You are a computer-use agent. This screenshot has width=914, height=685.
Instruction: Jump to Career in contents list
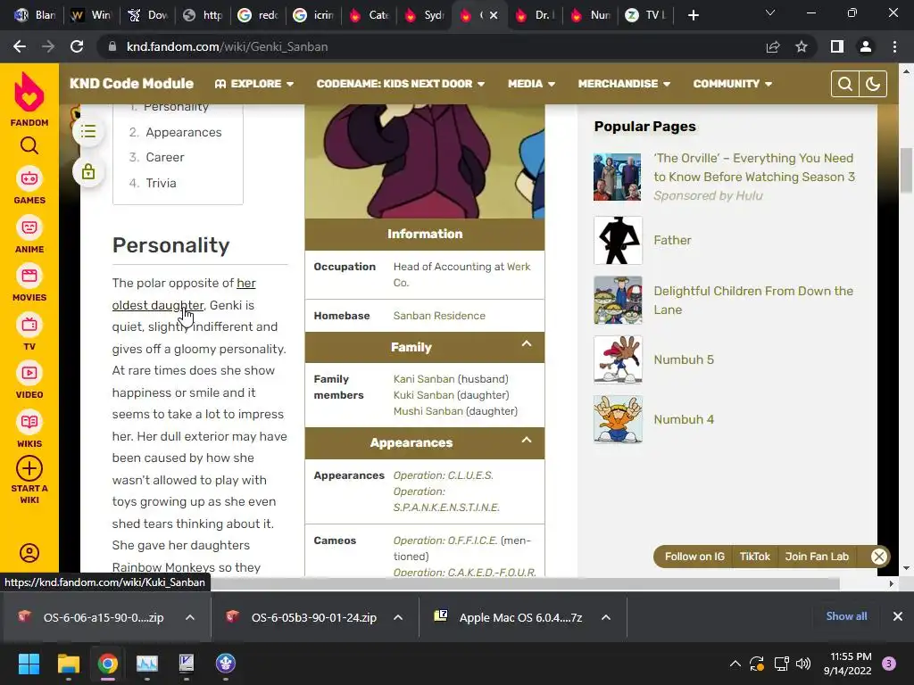[165, 157]
